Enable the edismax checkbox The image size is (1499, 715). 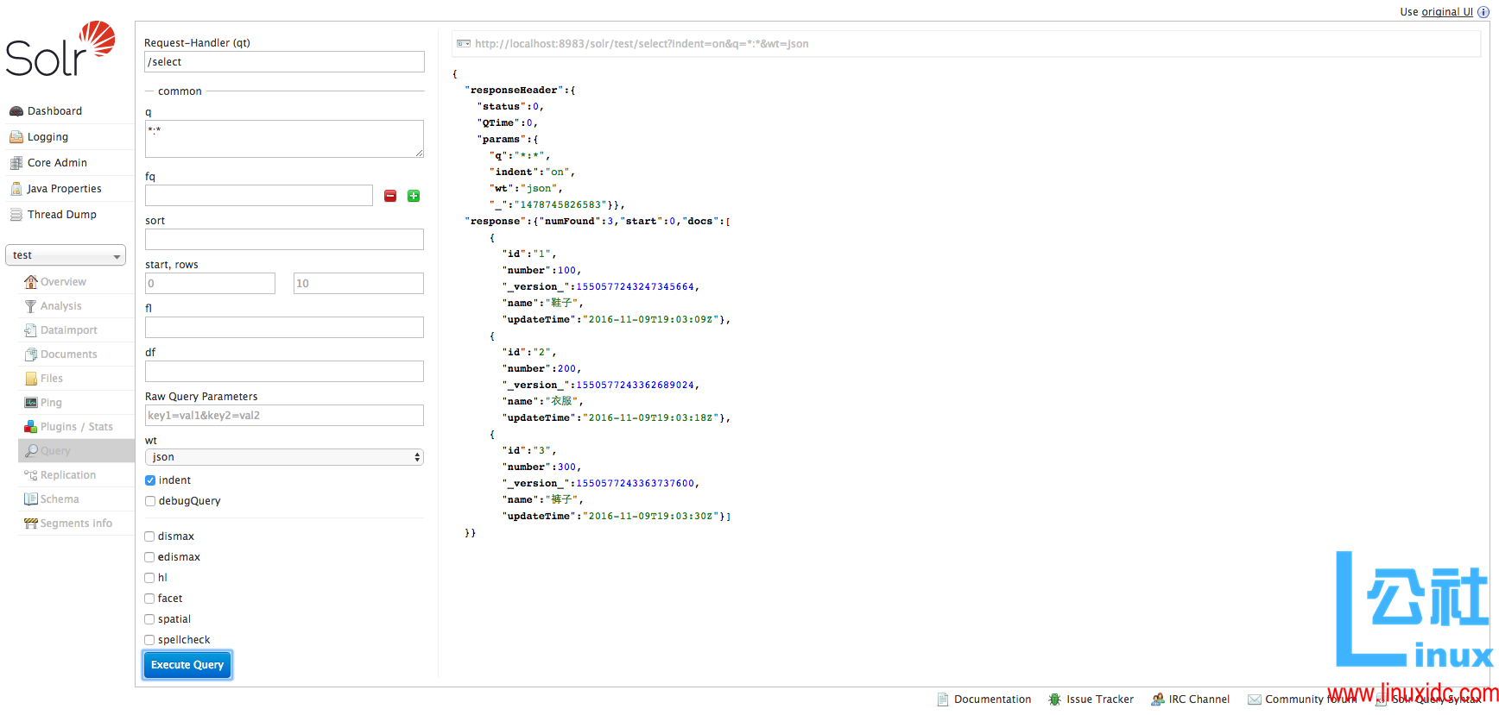click(x=149, y=557)
